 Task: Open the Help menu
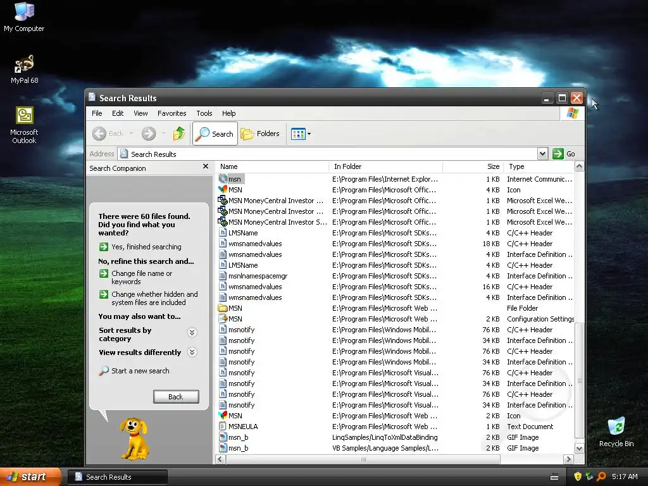click(x=228, y=113)
